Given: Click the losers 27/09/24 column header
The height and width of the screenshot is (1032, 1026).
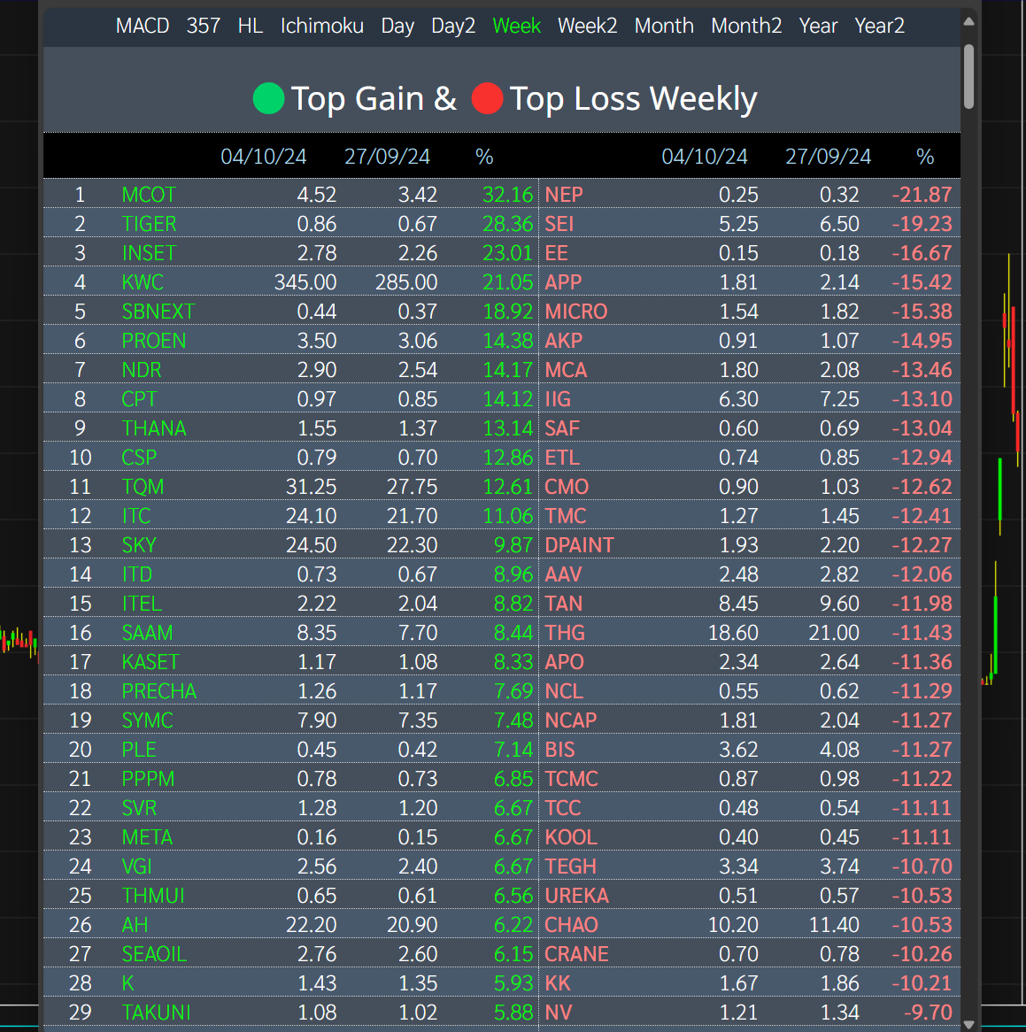Looking at the screenshot, I should tap(828, 157).
